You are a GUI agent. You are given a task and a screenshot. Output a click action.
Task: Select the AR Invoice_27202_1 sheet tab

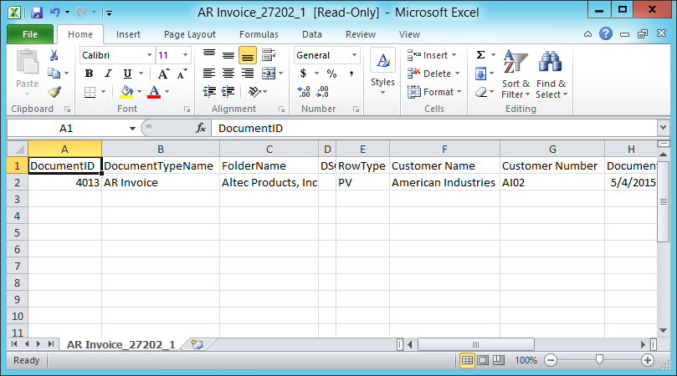(x=121, y=344)
